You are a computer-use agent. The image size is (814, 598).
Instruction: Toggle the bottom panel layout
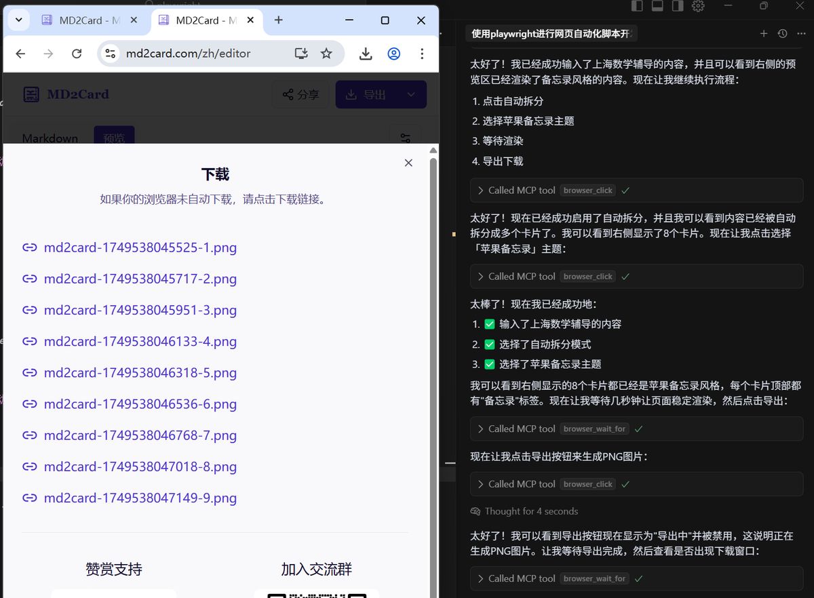[x=657, y=6]
